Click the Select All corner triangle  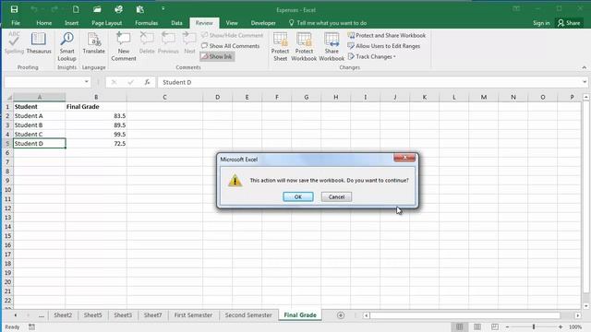tap(9, 98)
